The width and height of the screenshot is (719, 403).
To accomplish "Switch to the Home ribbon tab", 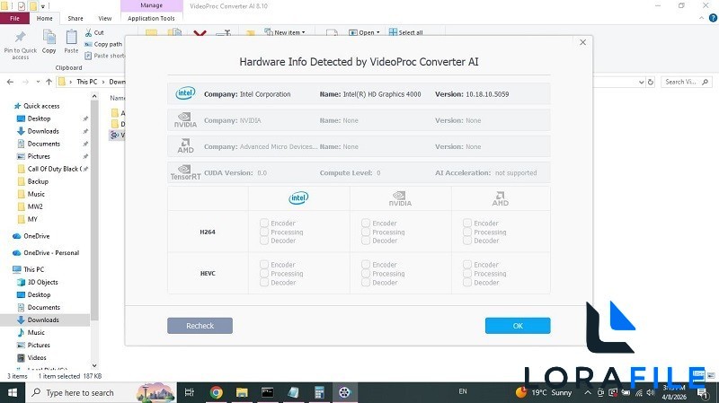I will tap(44, 18).
